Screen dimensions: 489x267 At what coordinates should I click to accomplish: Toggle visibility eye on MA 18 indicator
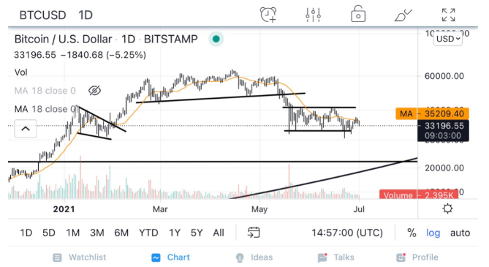[94, 91]
